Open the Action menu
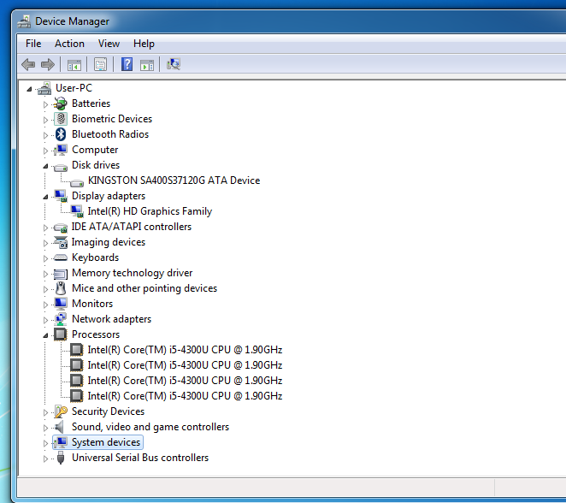The image size is (566, 503). [x=69, y=44]
